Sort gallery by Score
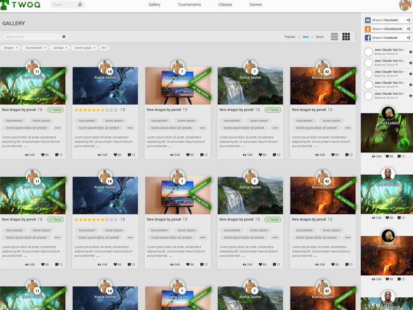This screenshot has height=310, width=413. coord(320,37)
